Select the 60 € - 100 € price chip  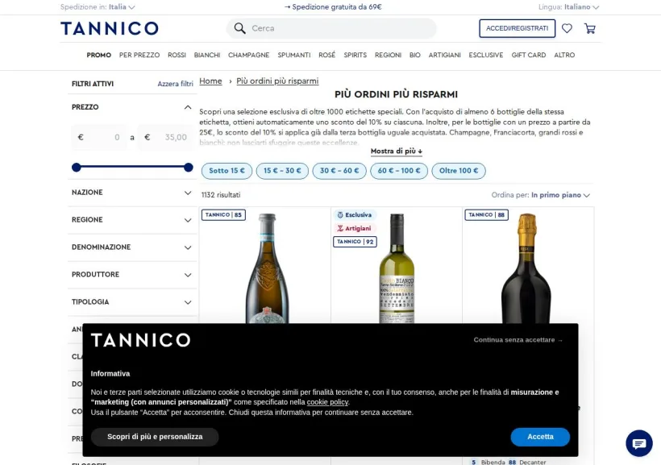[399, 171]
